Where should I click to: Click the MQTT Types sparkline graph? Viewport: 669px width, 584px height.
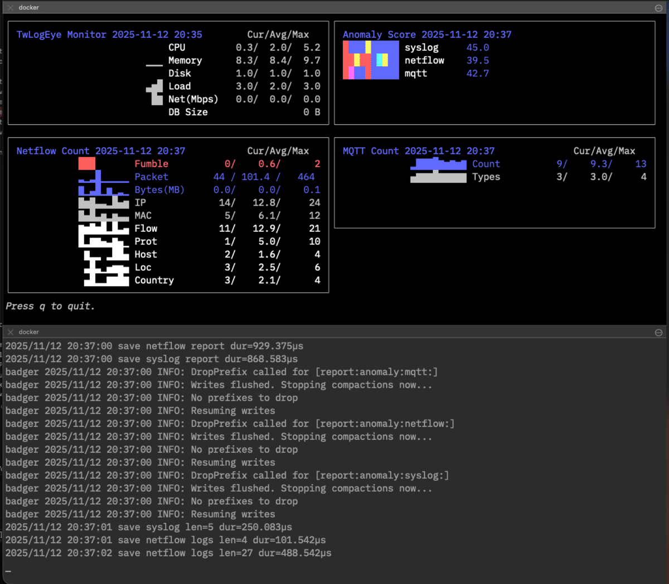(438, 177)
